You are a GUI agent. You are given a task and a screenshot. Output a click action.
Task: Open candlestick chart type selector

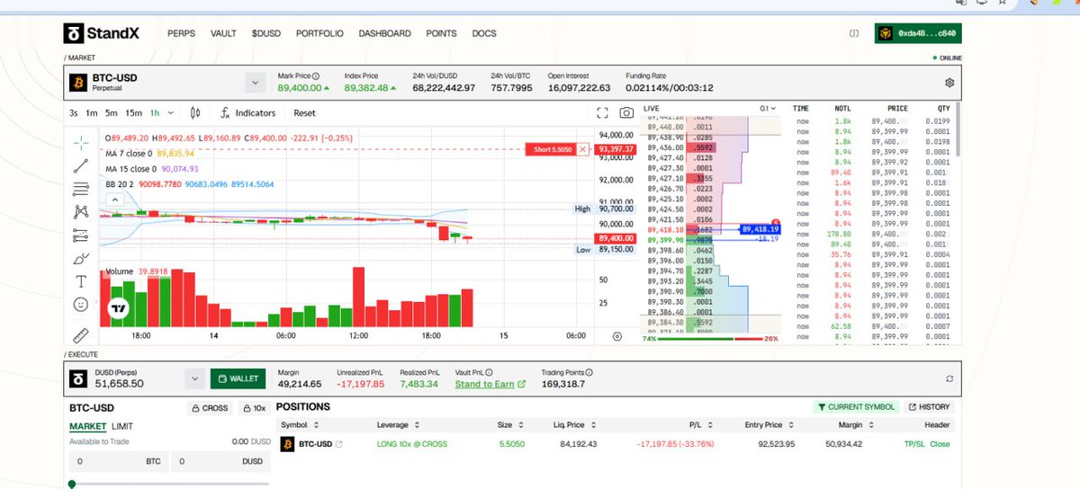pos(195,113)
